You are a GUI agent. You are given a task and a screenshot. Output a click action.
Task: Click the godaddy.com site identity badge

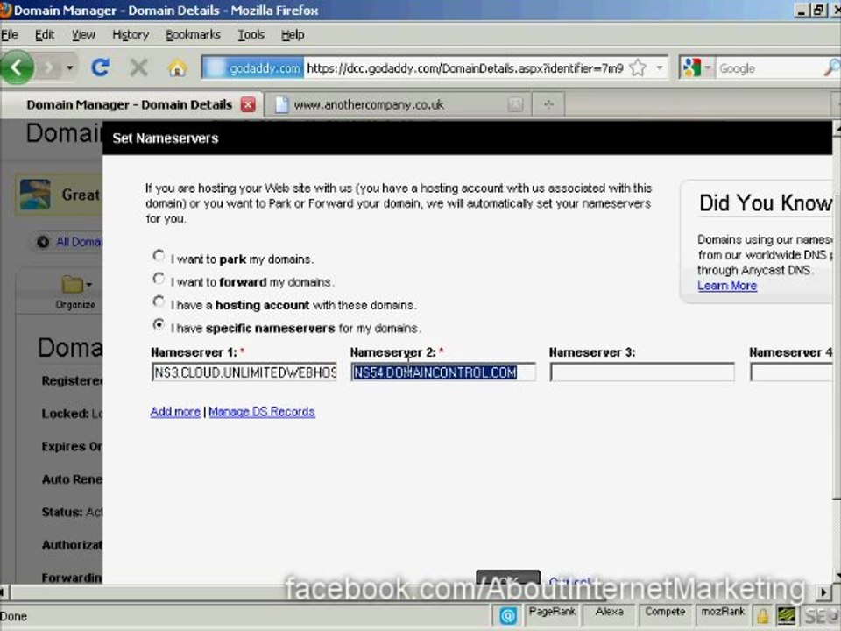point(253,68)
